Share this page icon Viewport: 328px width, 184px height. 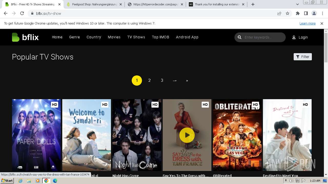coord(279,14)
